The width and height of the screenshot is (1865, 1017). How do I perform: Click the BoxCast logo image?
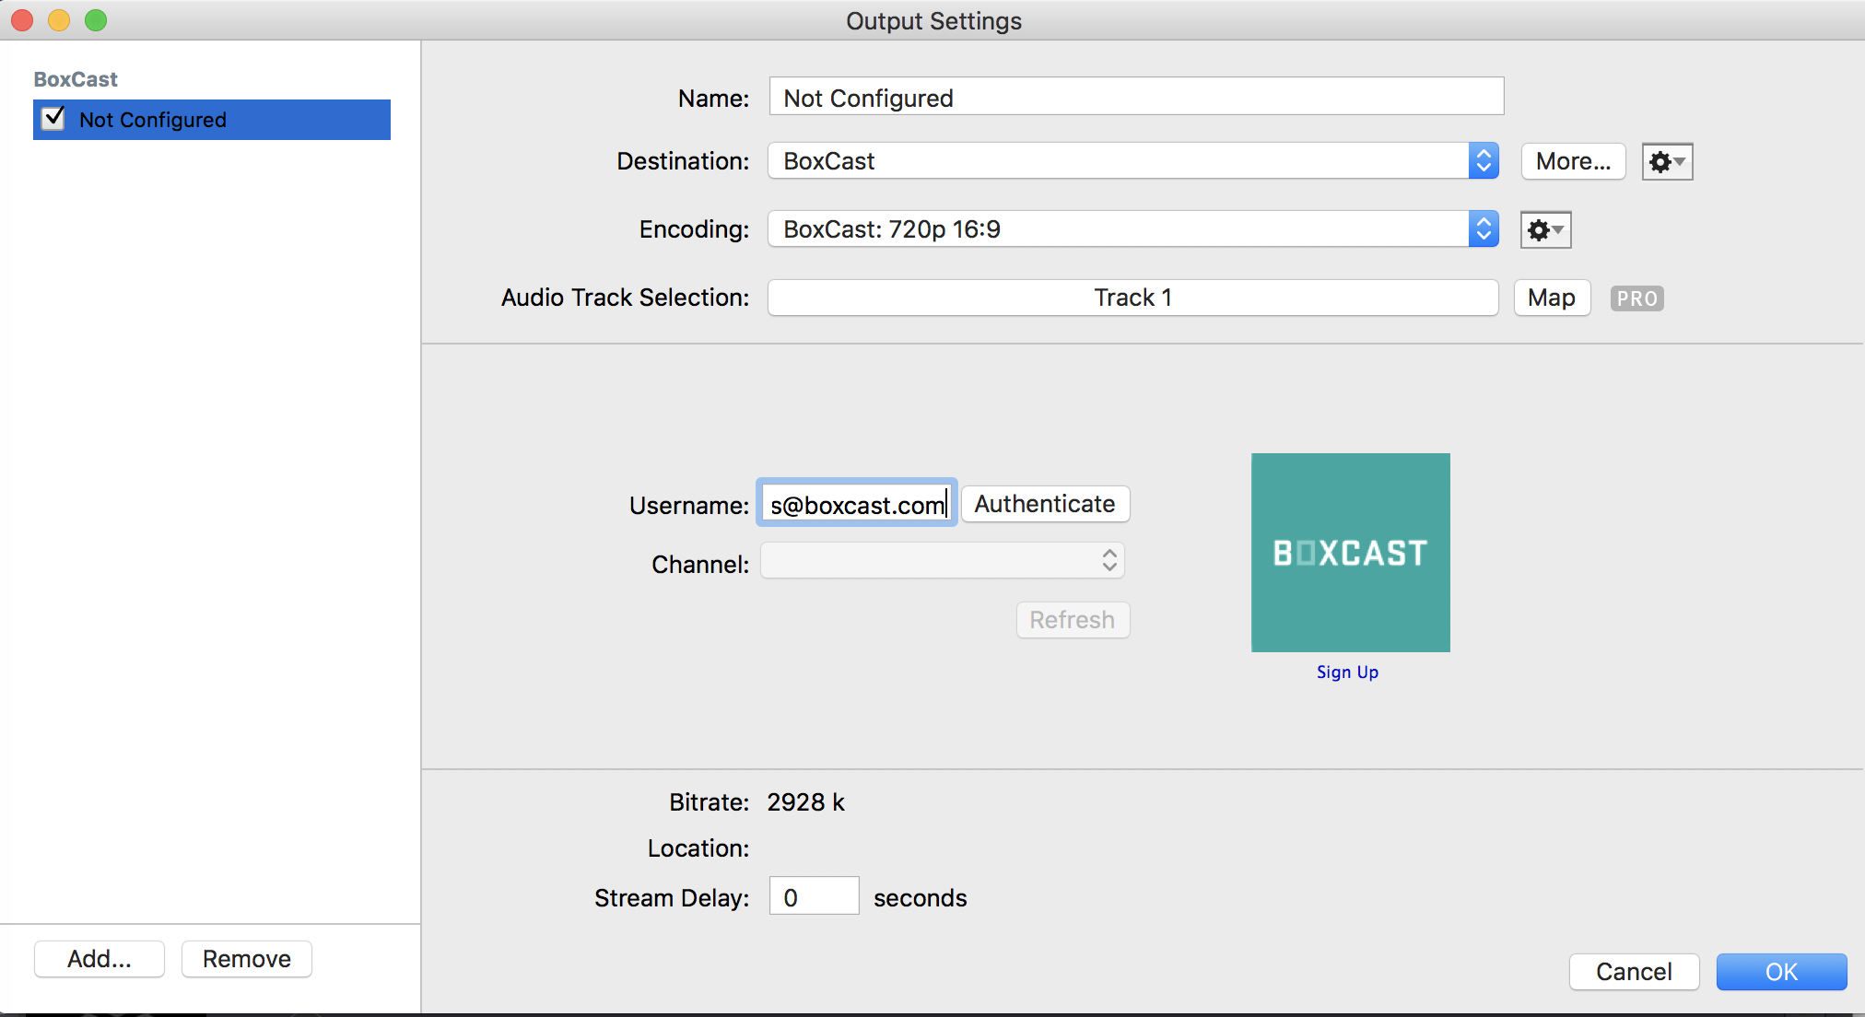coord(1350,553)
